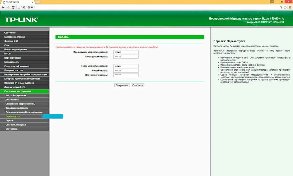
Task: Click the red 14-character warning text
Action: (x=107, y=47)
